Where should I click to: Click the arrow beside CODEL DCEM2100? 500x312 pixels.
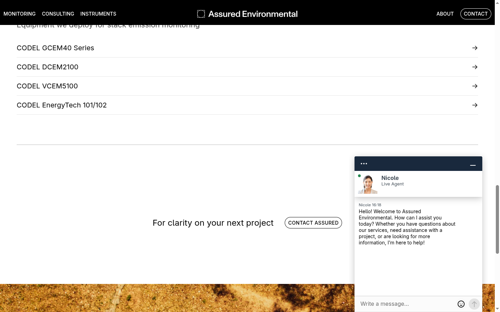pyautogui.click(x=475, y=67)
